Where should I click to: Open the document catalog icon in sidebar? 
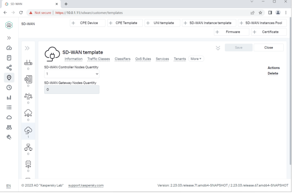[9, 58]
